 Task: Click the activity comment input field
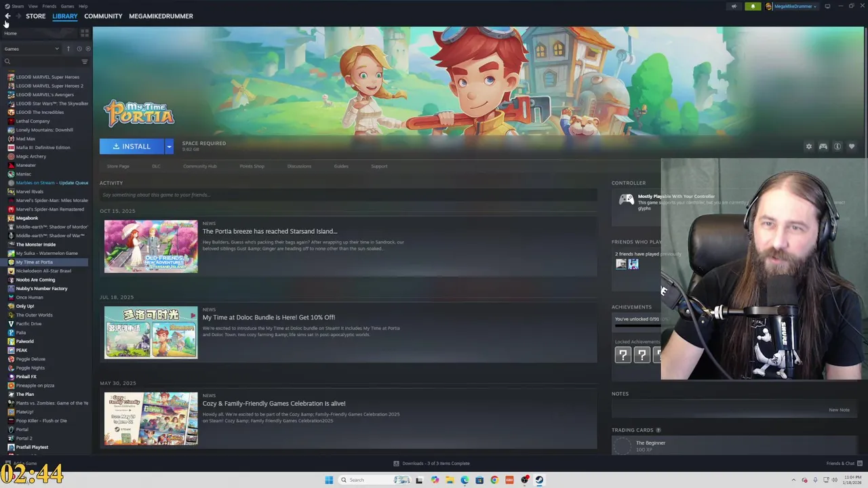point(349,195)
